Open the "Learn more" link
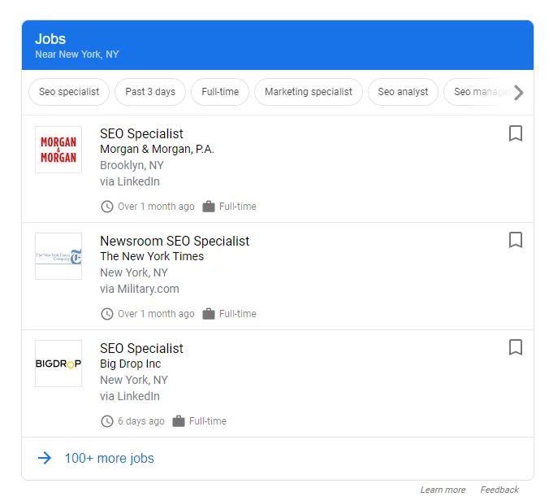549x501 pixels. tap(443, 490)
